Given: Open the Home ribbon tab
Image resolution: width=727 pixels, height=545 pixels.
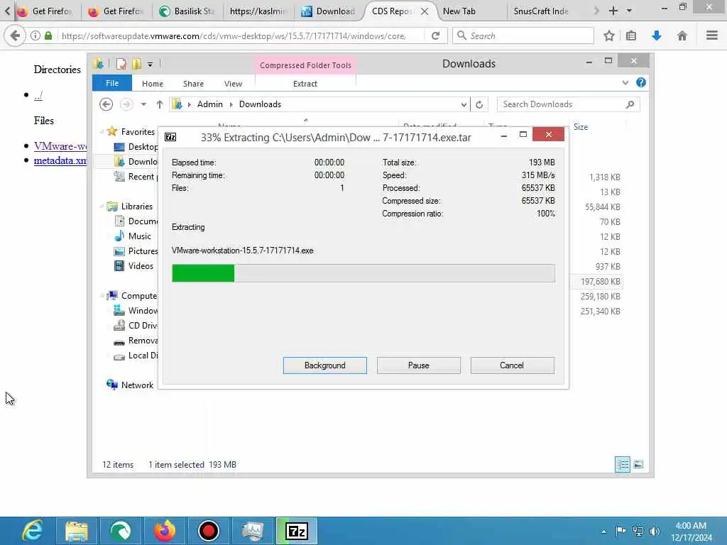Looking at the screenshot, I should coord(153,84).
